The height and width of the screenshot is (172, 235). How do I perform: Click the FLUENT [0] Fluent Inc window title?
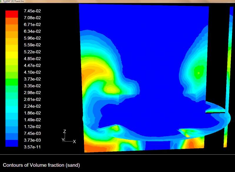coord(13,1)
